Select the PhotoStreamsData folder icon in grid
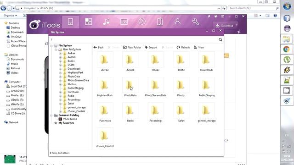Viewport: 294px width, 165px height. point(156,85)
